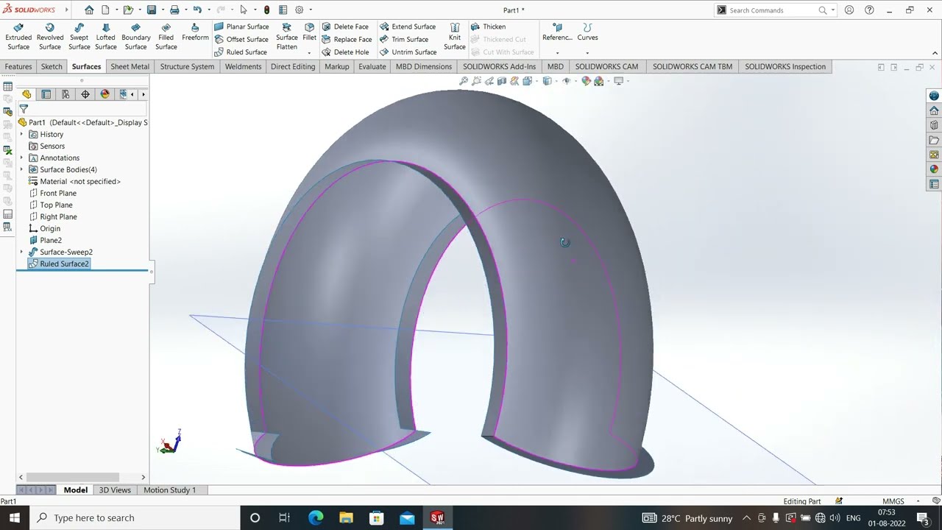942x530 pixels.
Task: Click the Rebuild traffic light icon
Action: coord(266,10)
